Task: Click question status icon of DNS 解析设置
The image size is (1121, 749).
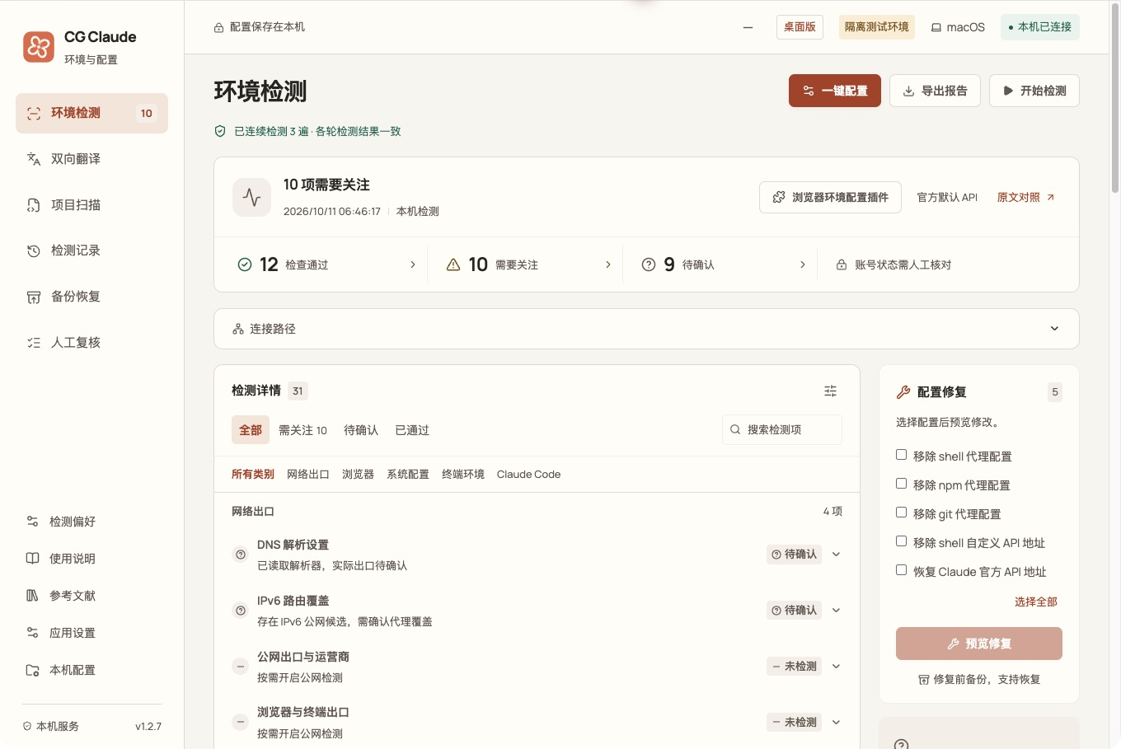Action: coord(241,555)
